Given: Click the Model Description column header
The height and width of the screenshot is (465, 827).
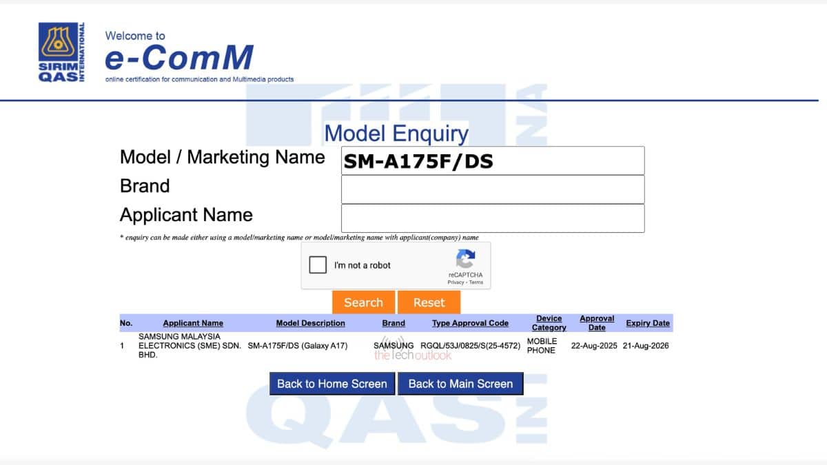Looking at the screenshot, I should tap(310, 323).
